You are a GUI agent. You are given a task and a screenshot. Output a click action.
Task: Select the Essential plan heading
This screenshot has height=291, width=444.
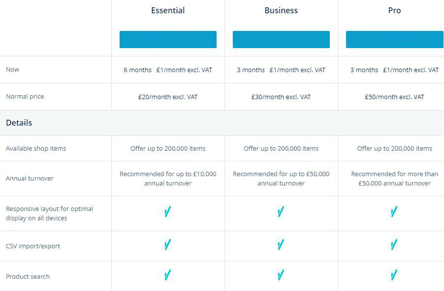tap(168, 10)
